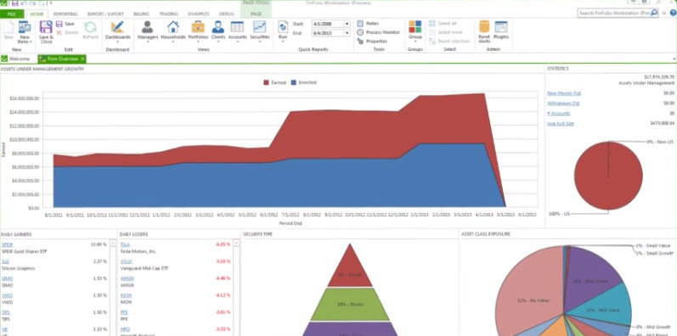Click the Save & Close icon

coord(46,27)
